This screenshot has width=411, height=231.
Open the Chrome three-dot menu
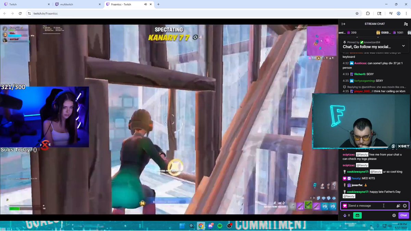[x=406, y=13]
